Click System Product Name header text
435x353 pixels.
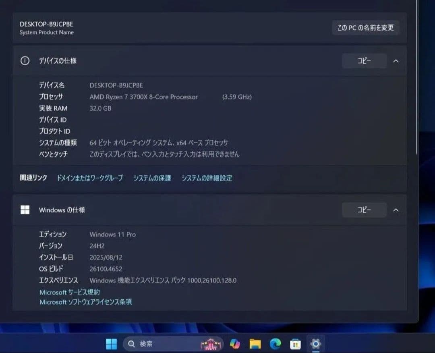click(47, 33)
